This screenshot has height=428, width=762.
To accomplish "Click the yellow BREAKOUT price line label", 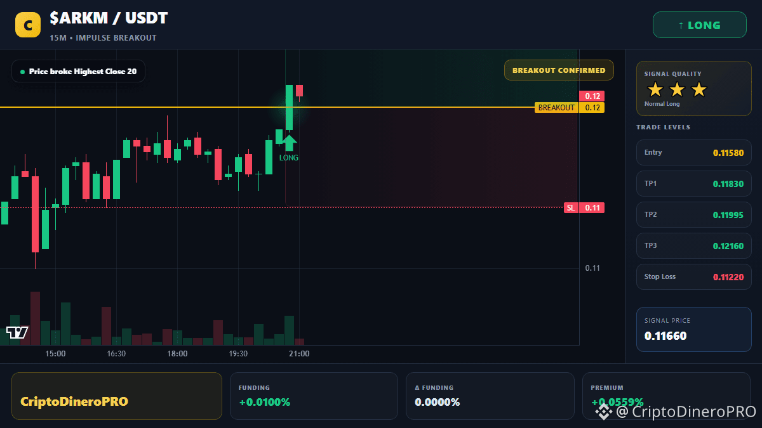I will click(x=556, y=108).
